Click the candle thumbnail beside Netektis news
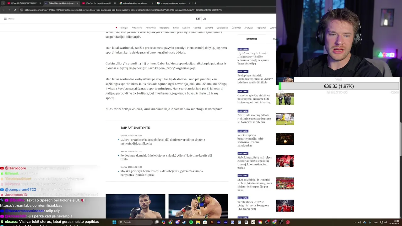Image resolution: width=402 pixels, height=226 pixels. click(x=285, y=139)
